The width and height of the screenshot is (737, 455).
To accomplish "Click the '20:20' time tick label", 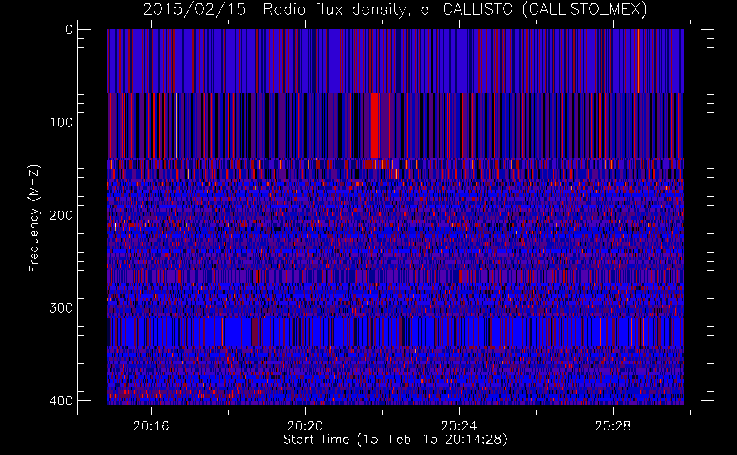I will (x=305, y=426).
